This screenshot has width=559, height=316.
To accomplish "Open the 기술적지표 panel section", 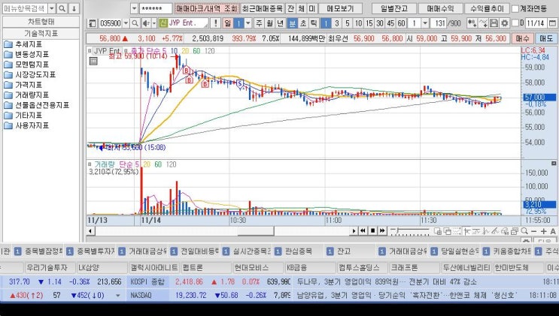I will tap(41, 34).
